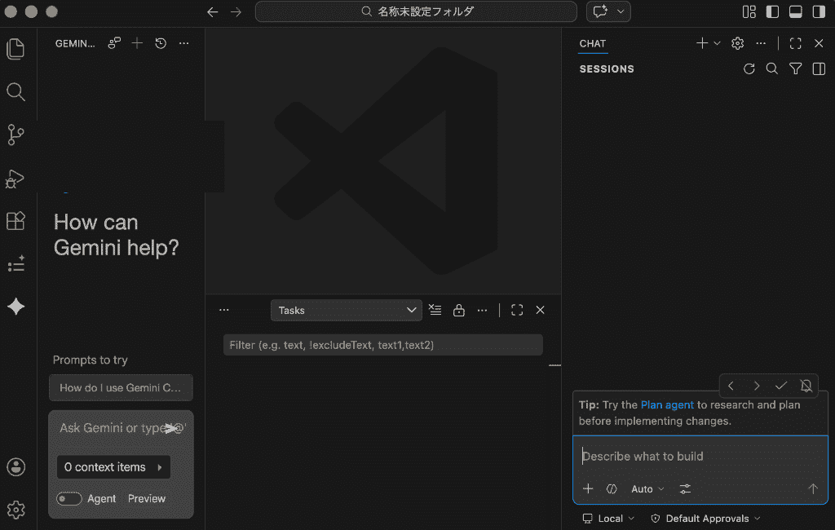The width and height of the screenshot is (835, 530).
Task: Show previous tip arrow
Action: click(x=731, y=386)
